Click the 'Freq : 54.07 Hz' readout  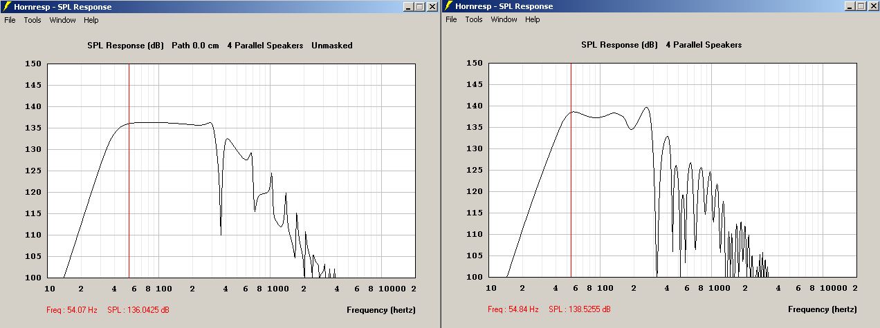(x=72, y=310)
